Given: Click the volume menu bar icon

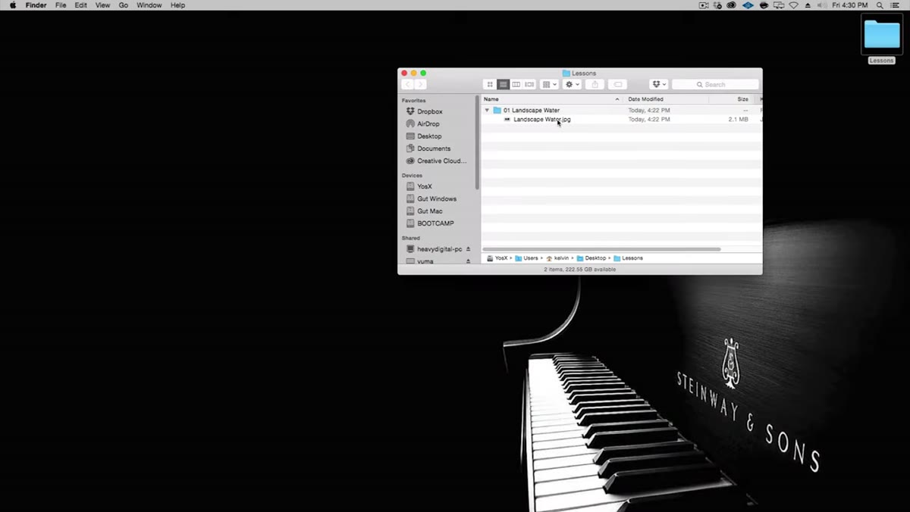Looking at the screenshot, I should pos(822,5).
